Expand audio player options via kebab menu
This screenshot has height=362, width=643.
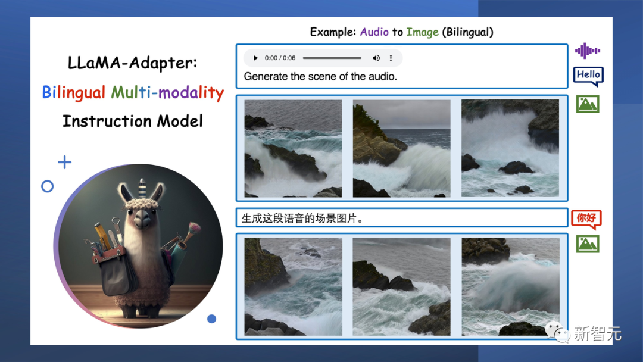pyautogui.click(x=391, y=58)
